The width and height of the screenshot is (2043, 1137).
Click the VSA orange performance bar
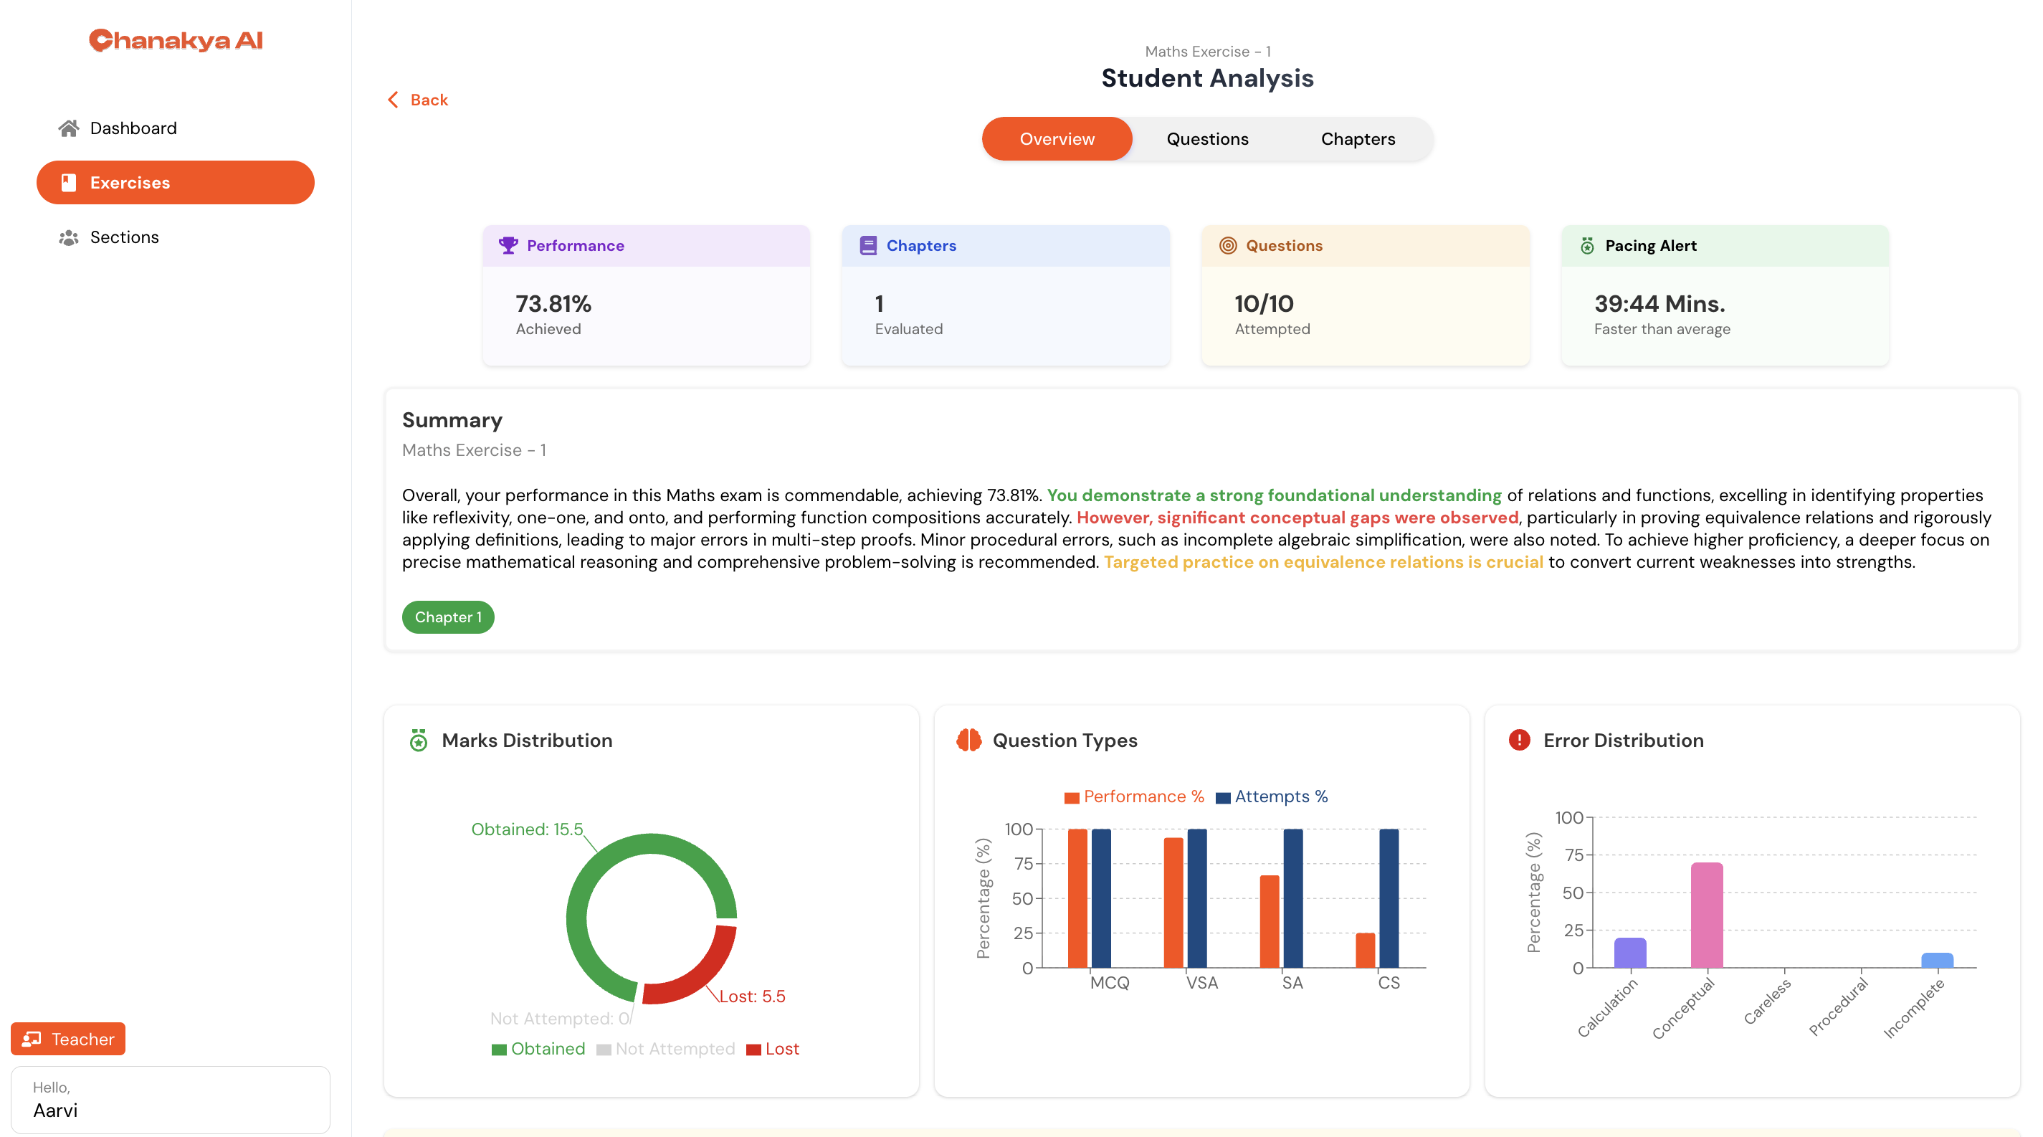[1173, 903]
